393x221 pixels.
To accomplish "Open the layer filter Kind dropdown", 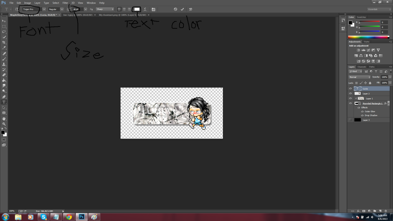I will tap(355, 71).
